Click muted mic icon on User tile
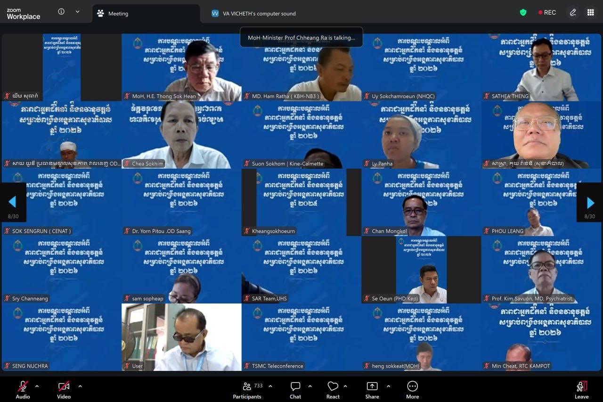The image size is (603, 402). tap(127, 366)
